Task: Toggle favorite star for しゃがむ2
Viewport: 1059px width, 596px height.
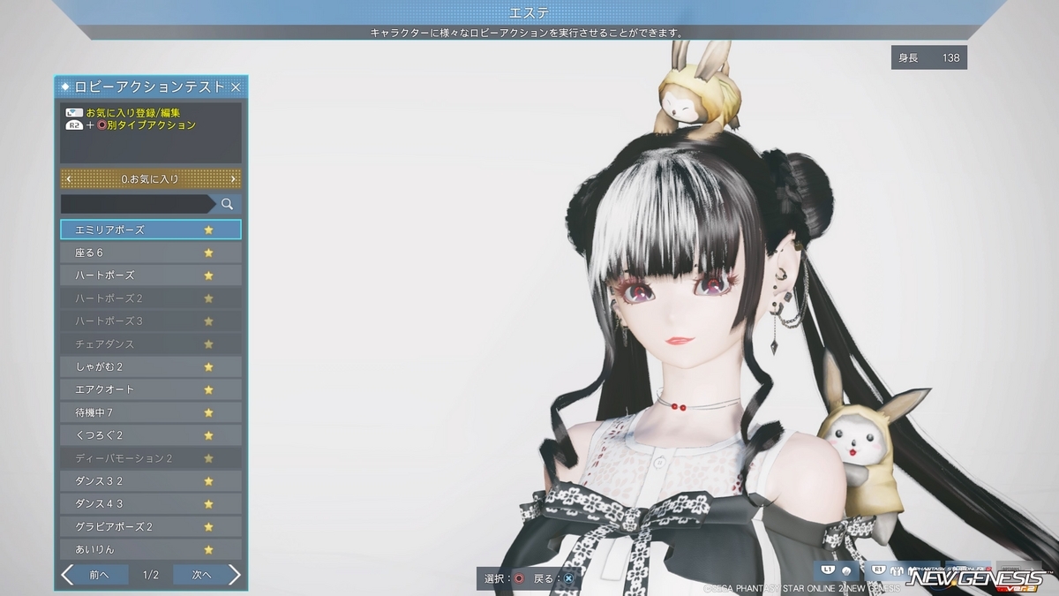Action: click(x=209, y=367)
